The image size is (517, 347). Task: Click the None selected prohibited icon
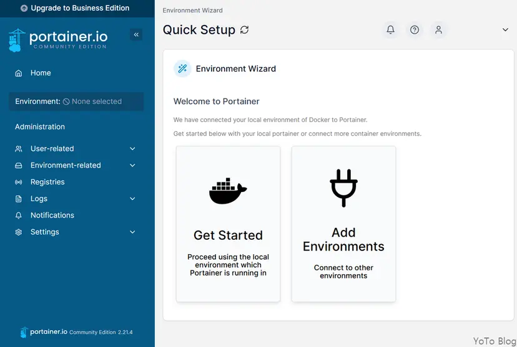[66, 102]
